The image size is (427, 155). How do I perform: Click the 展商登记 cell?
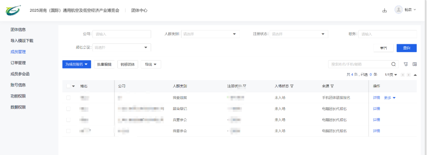[x=180, y=109]
